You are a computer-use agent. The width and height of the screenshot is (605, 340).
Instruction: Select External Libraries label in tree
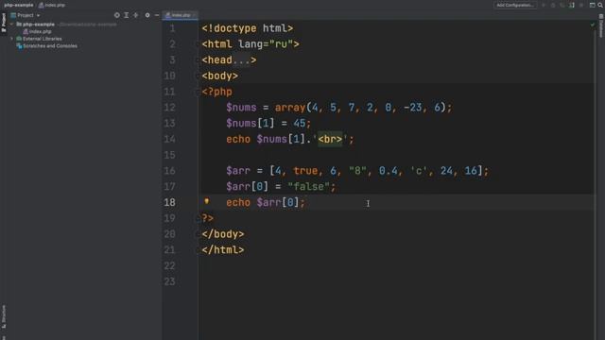[x=42, y=39]
